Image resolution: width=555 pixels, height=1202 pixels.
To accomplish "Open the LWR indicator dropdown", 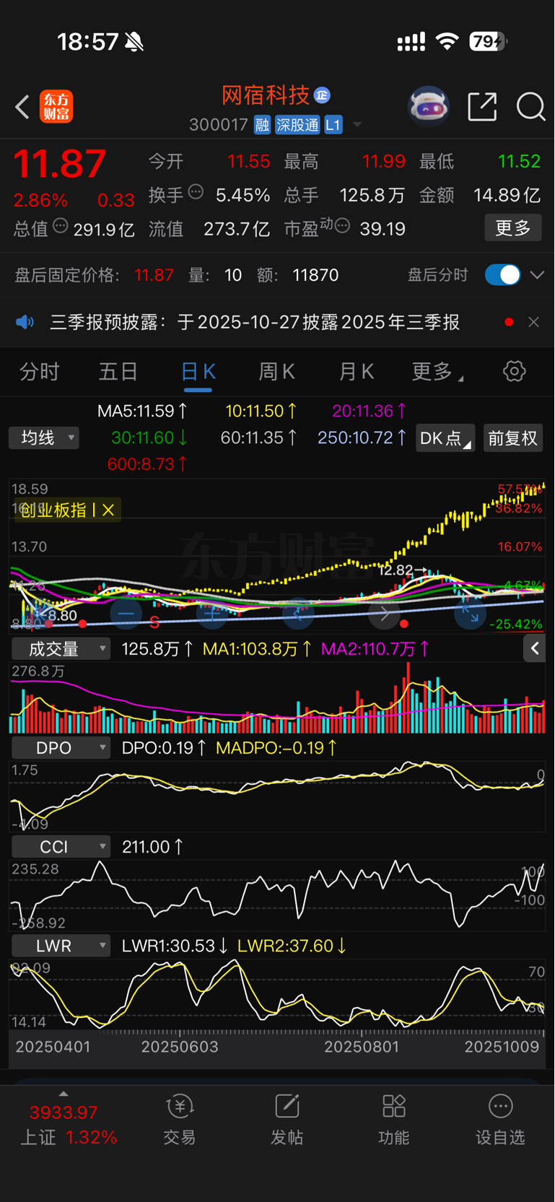I will (x=61, y=946).
